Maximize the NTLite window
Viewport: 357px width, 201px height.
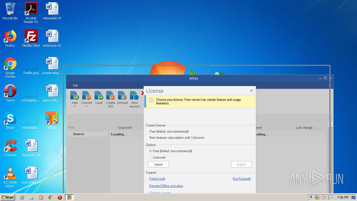coord(325,78)
